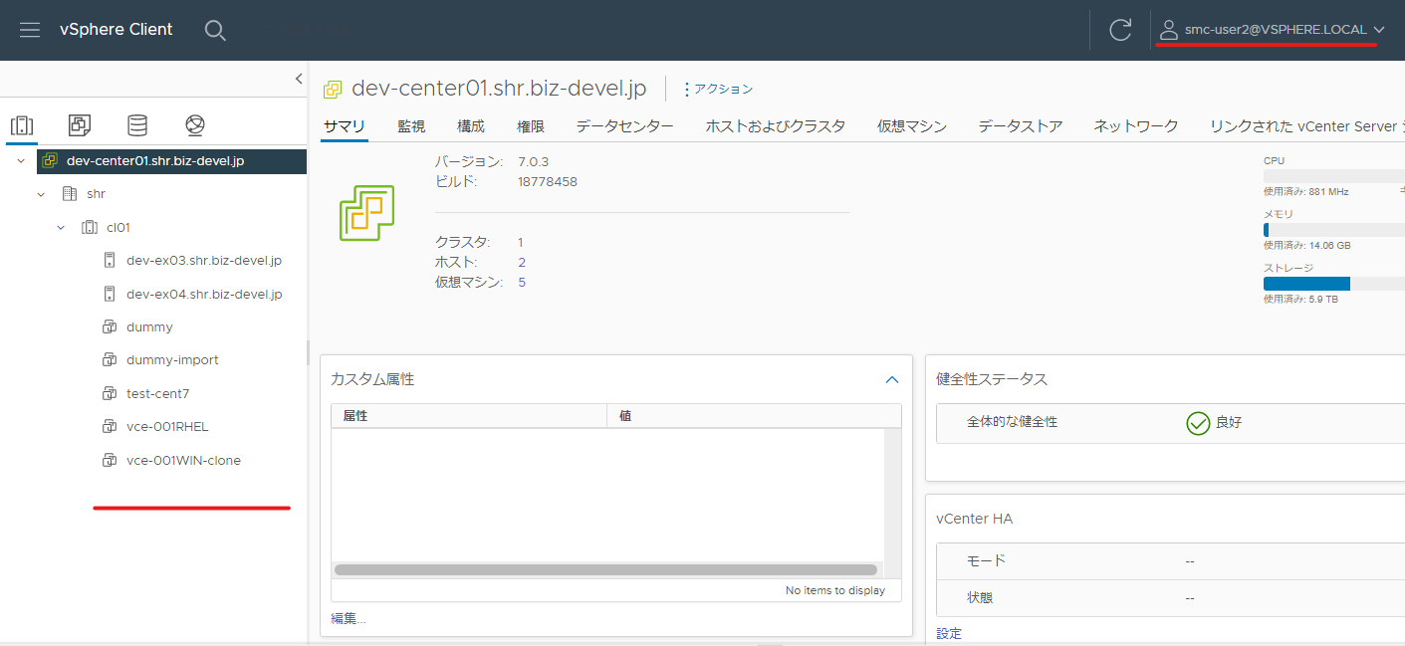Click the dev-ex04 host icon
1405x646 pixels.
pos(110,294)
